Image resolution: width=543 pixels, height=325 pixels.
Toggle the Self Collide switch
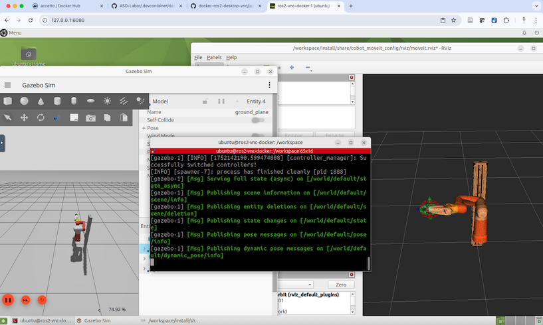tap(257, 120)
